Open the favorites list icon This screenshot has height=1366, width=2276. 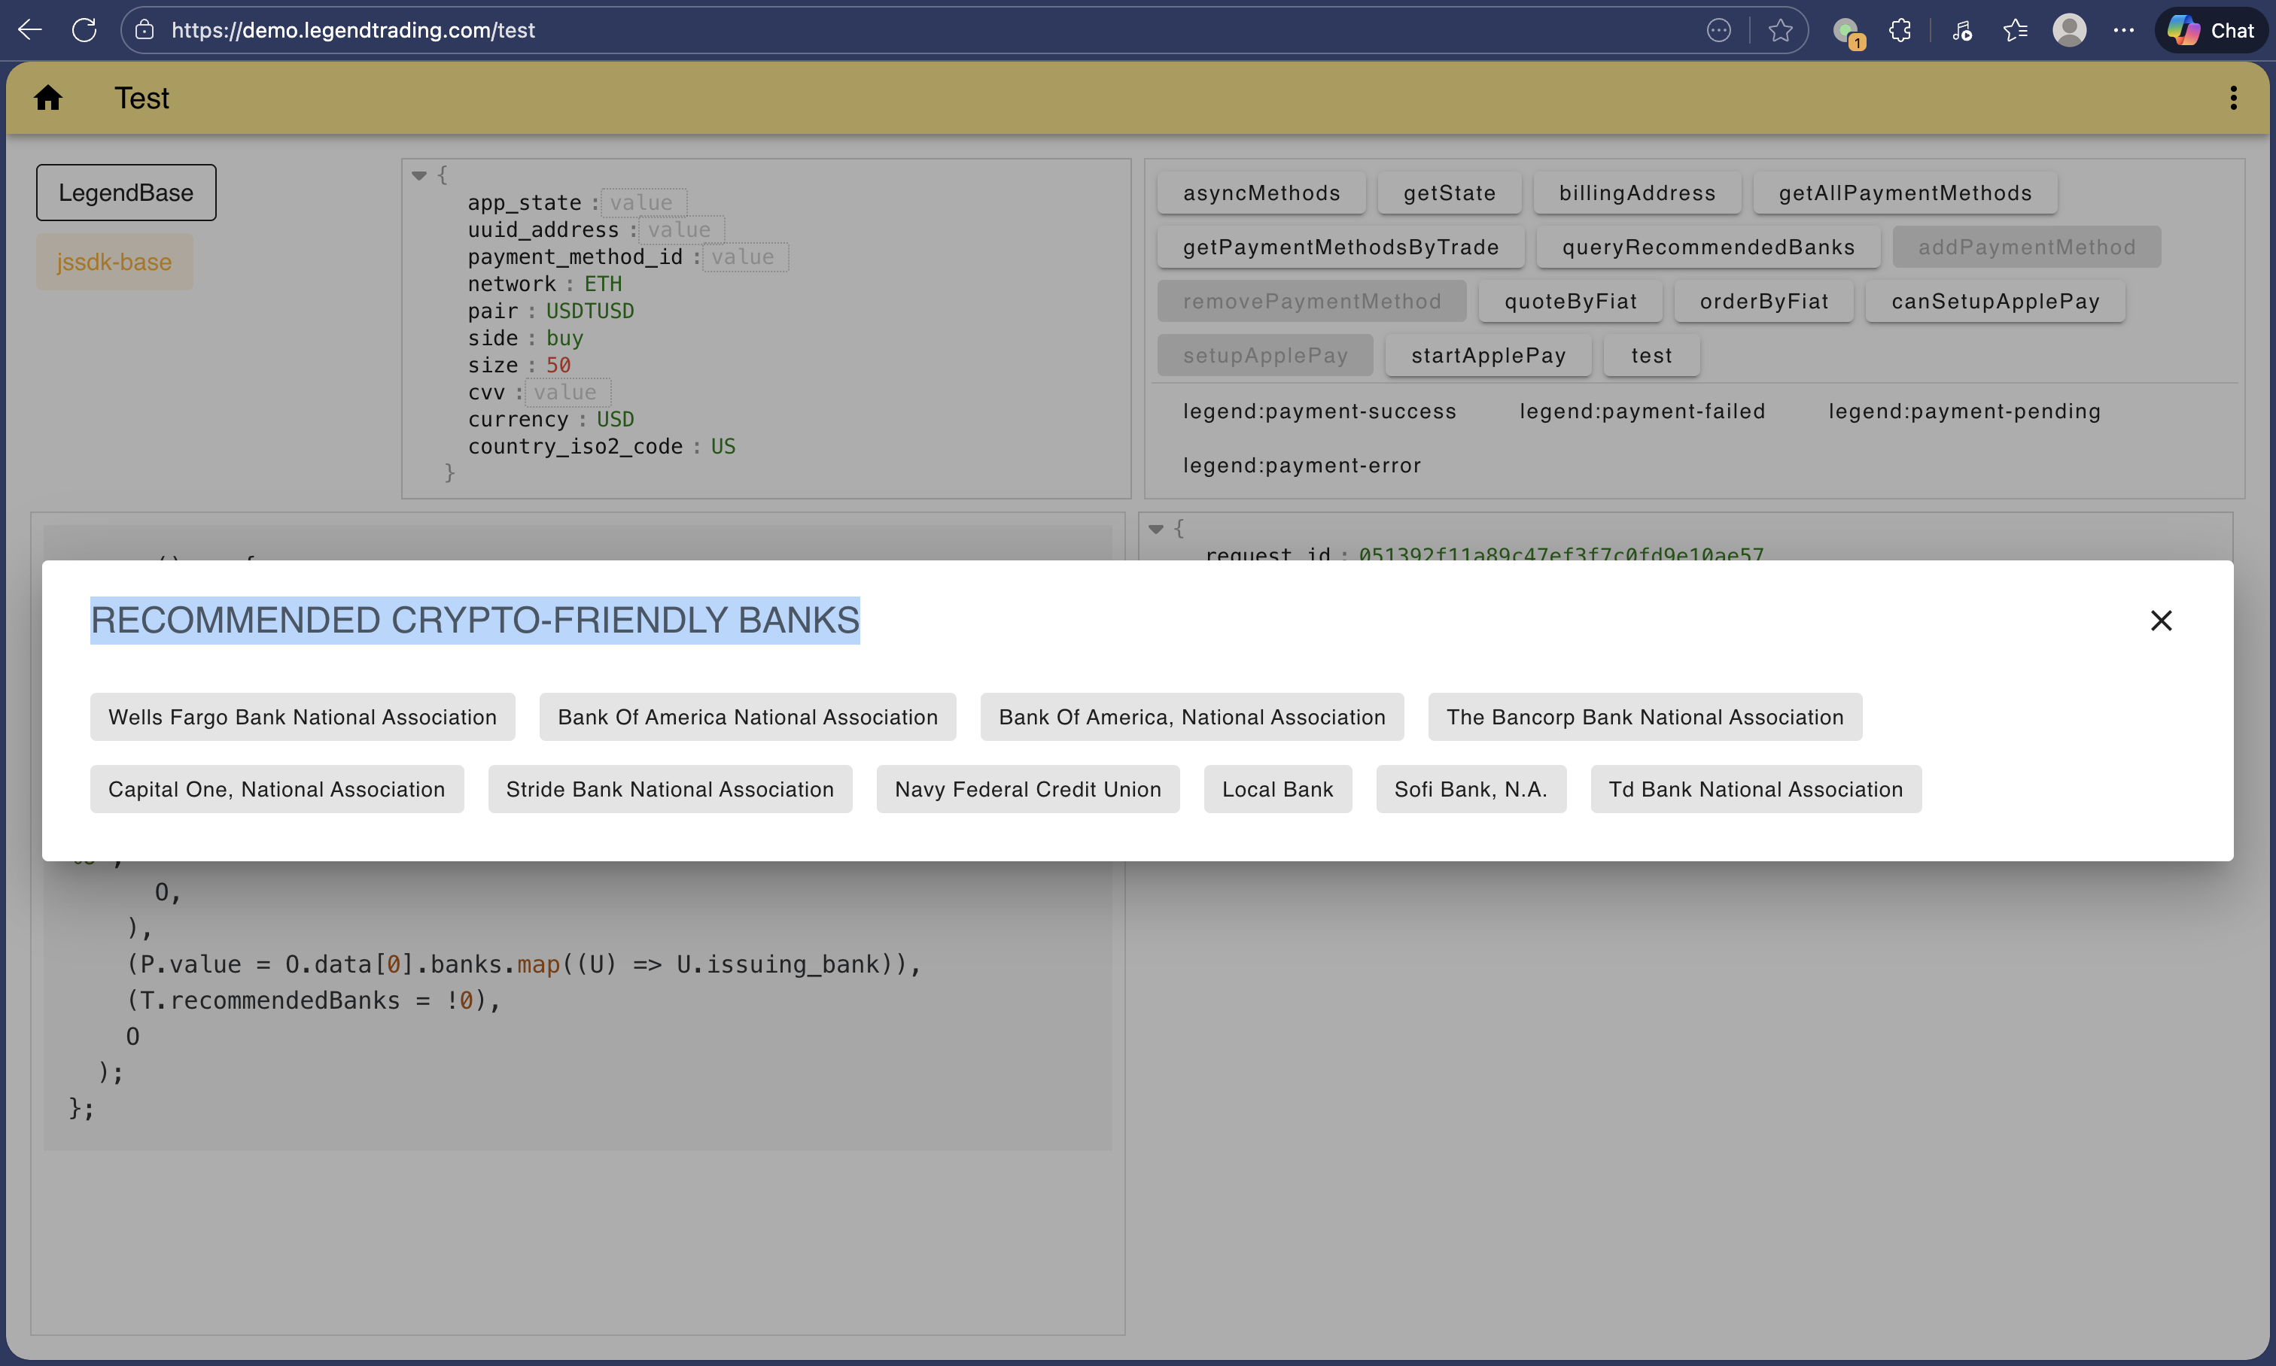(x=2016, y=30)
